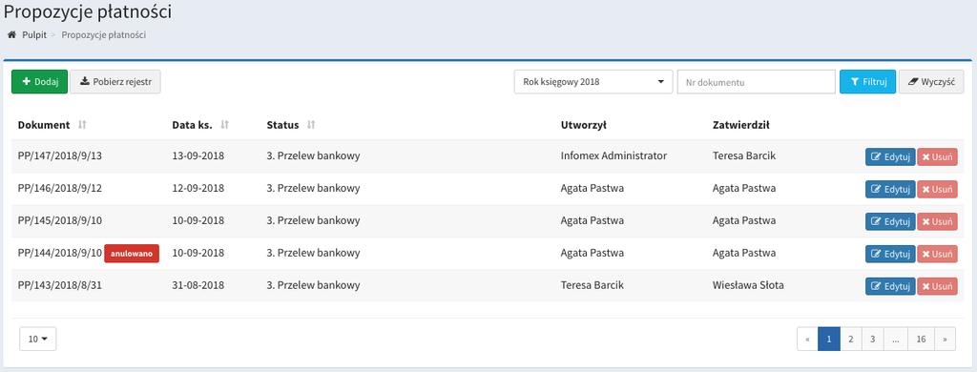Go to page 2 of results

[851, 339]
